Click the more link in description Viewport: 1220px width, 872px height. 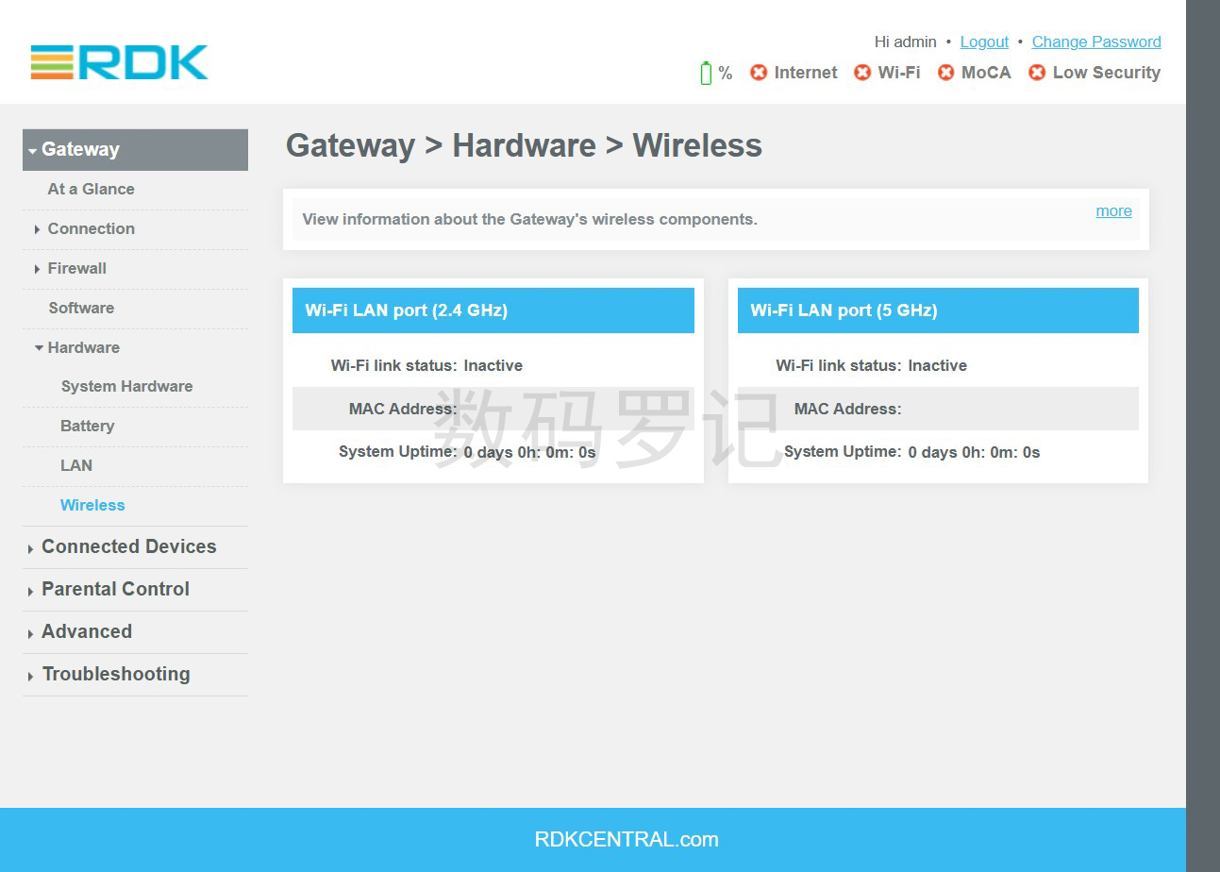coord(1113,210)
